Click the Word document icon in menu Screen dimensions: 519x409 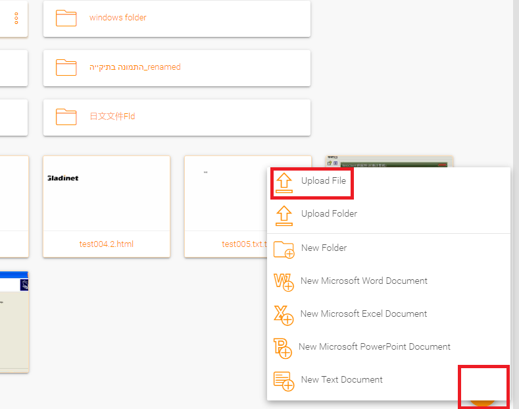(284, 282)
